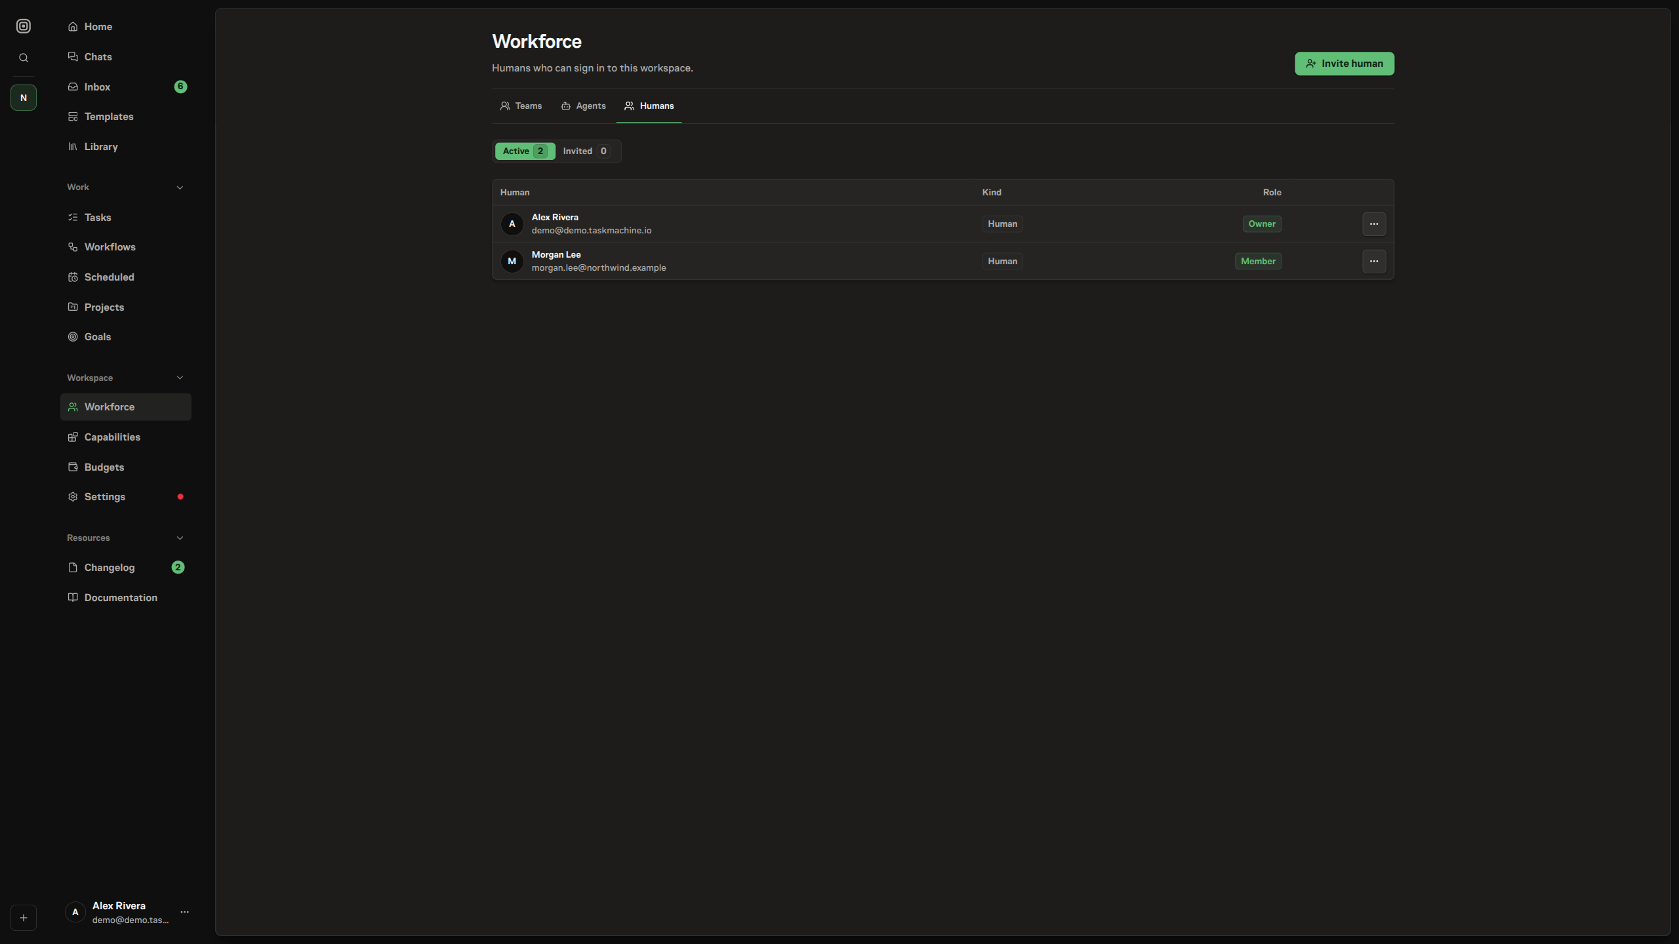Switch to the Teams tab
The width and height of the screenshot is (1679, 944).
coord(521,106)
